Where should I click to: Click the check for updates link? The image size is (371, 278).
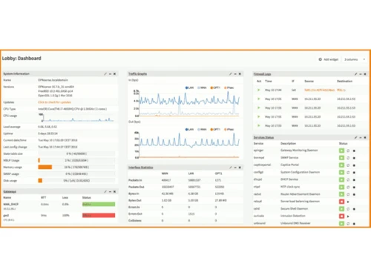(x=54, y=102)
